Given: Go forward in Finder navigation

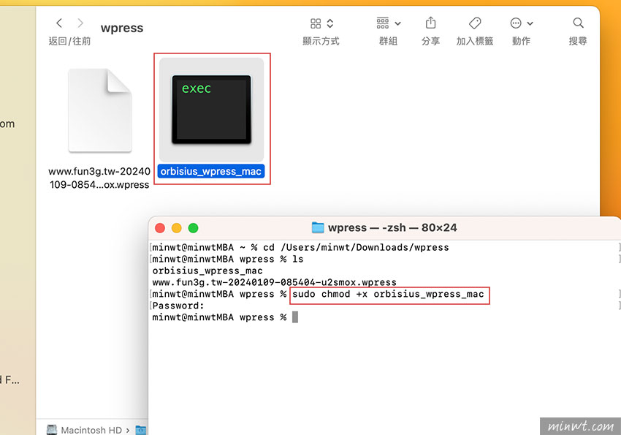Looking at the screenshot, I should (x=80, y=23).
